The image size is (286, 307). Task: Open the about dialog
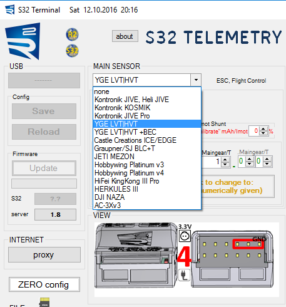click(125, 36)
